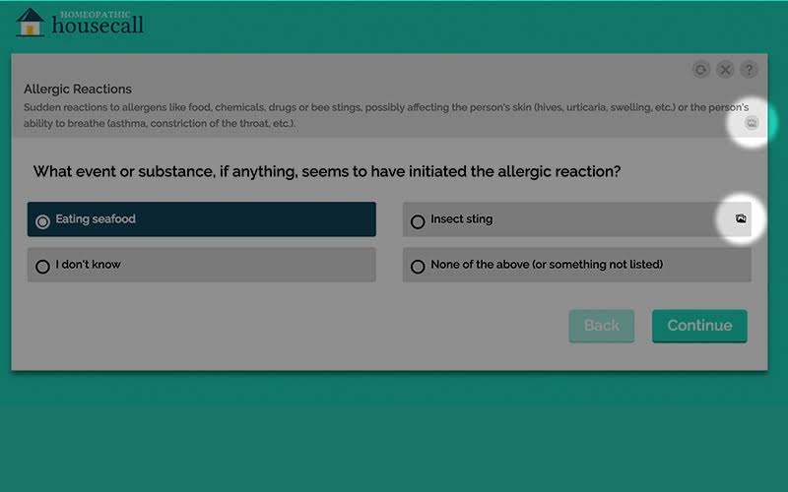Click the question about what initiated the reaction

tap(327, 171)
